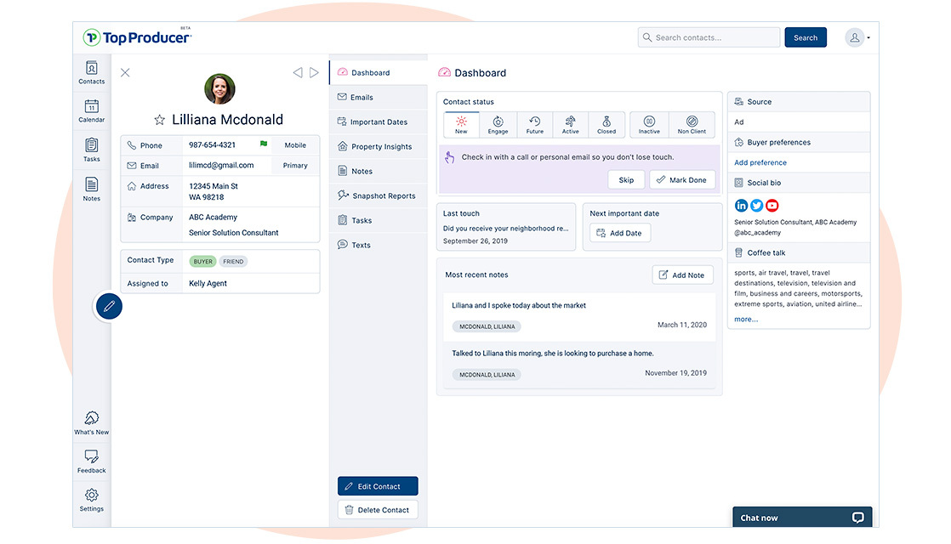
Task: Select the Active contact status
Action: pos(569,124)
